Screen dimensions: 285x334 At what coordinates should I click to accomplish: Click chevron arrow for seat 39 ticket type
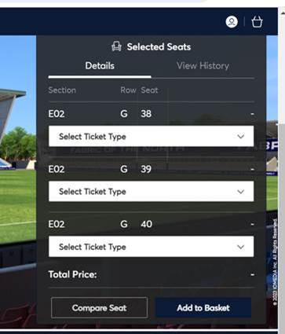click(x=241, y=192)
